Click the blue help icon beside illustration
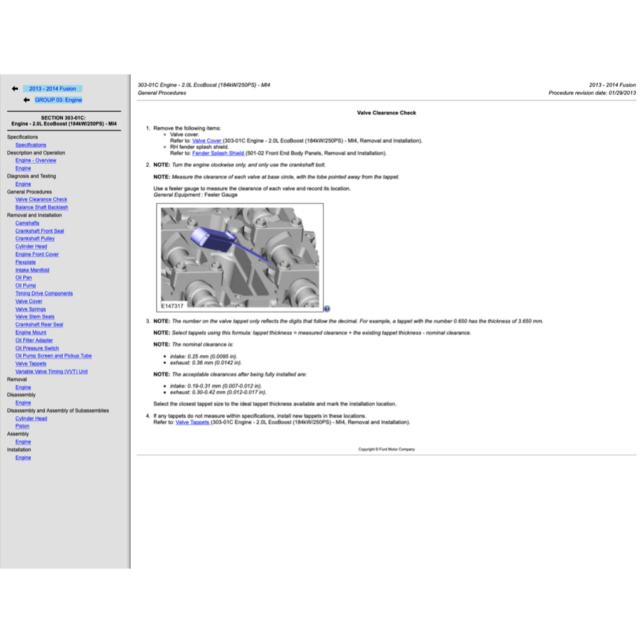This screenshot has width=643, height=643. [x=327, y=308]
